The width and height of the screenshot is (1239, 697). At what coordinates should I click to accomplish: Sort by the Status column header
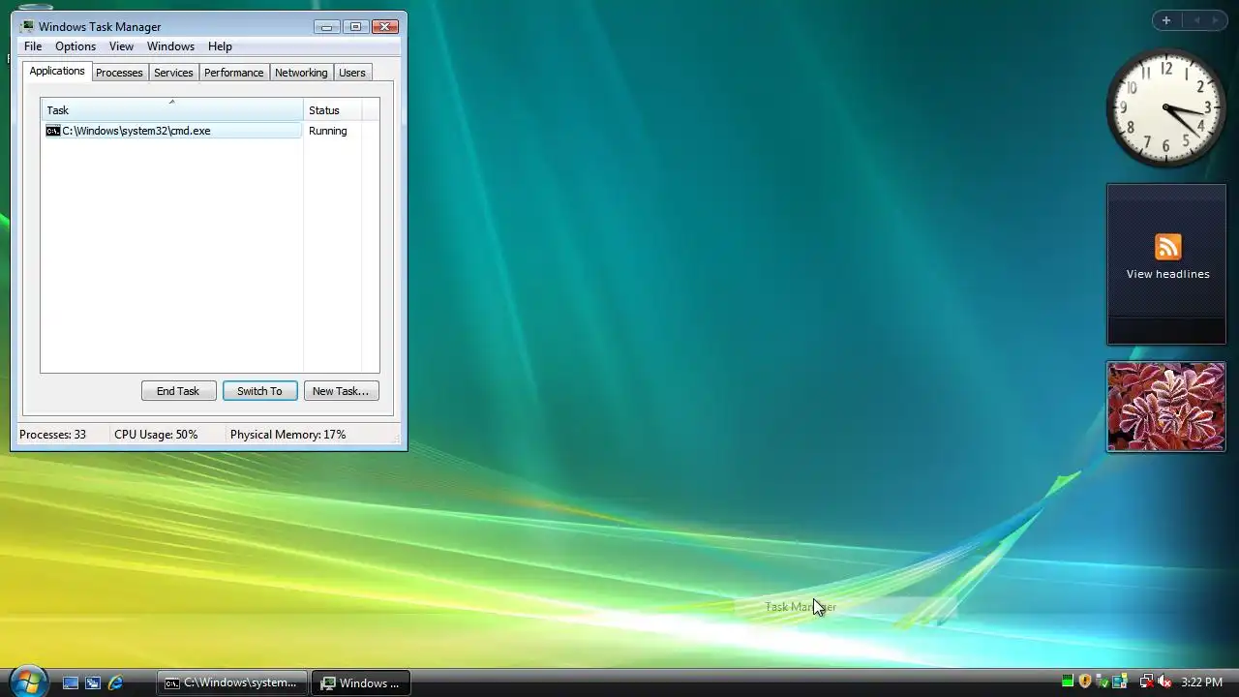click(x=332, y=110)
